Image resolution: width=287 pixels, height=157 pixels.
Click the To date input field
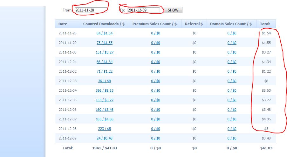click(143, 10)
